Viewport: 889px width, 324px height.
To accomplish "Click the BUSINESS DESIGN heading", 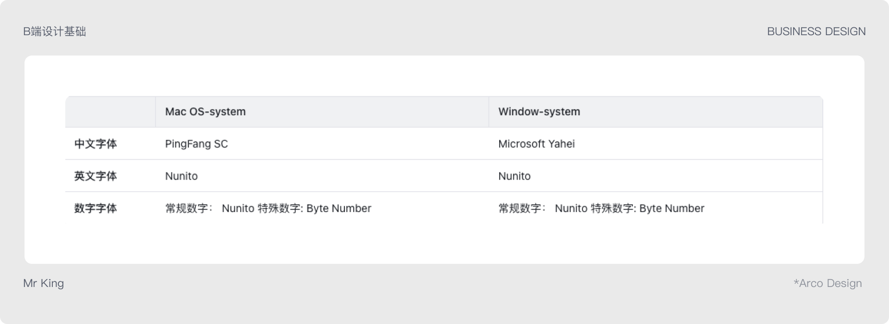I will (x=816, y=31).
